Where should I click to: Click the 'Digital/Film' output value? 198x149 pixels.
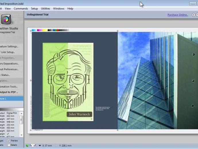(x=12, y=113)
